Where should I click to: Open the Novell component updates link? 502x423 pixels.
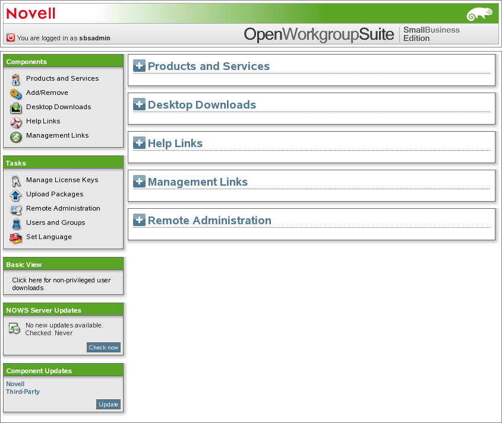click(x=15, y=384)
